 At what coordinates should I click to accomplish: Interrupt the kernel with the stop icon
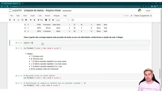tap(46, 20)
